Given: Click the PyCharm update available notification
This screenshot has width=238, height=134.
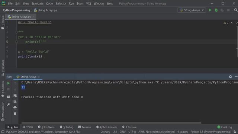Looking at the screenshot, I should tap(43, 132).
